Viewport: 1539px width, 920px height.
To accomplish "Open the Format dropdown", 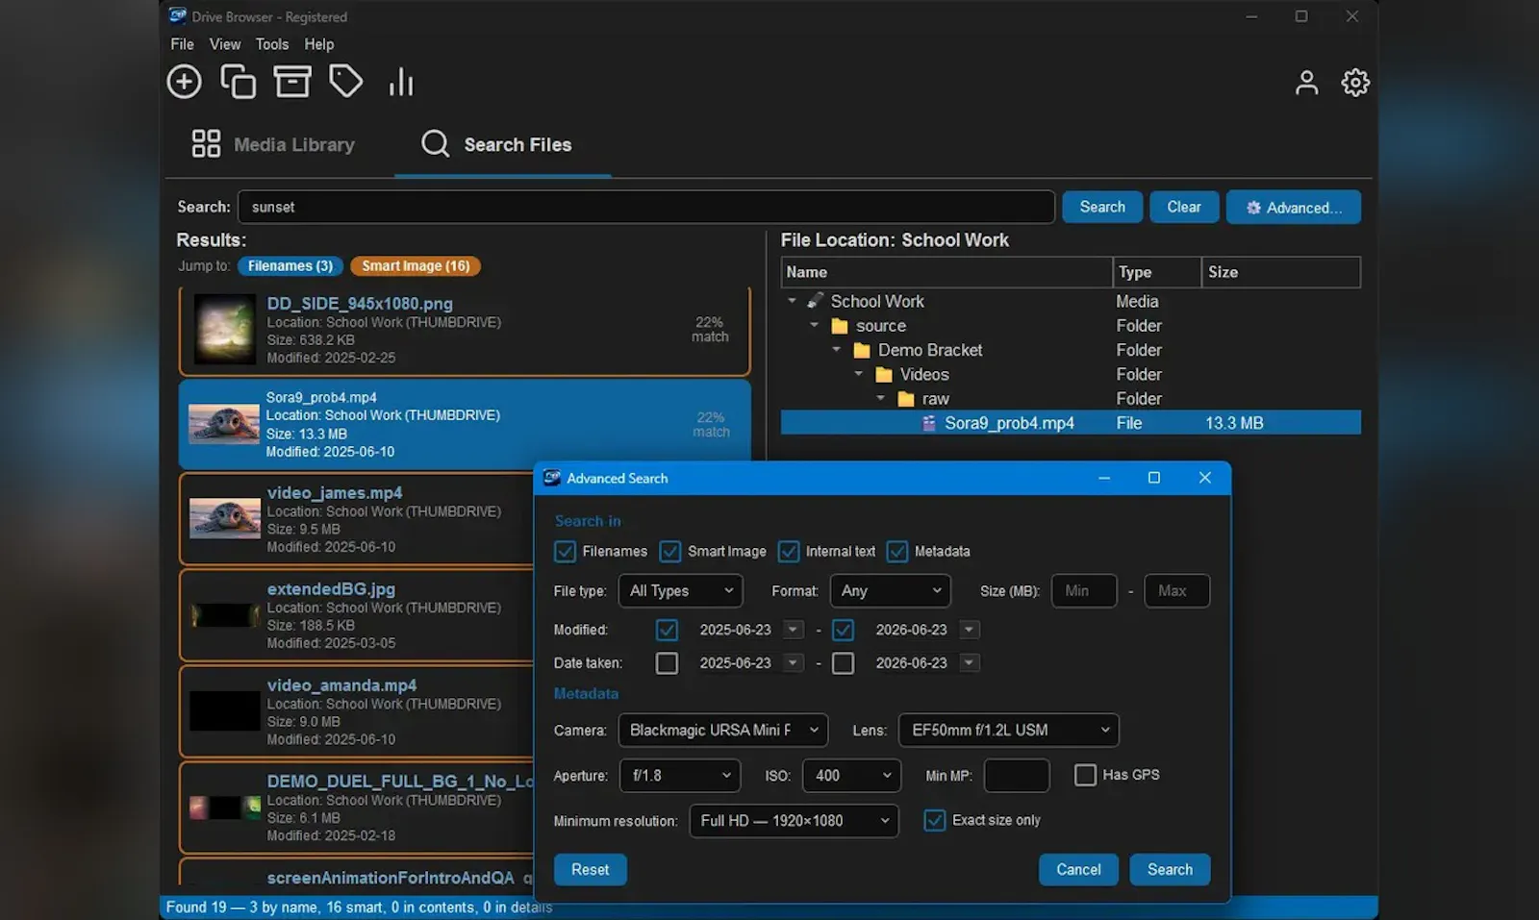I will coord(891,591).
